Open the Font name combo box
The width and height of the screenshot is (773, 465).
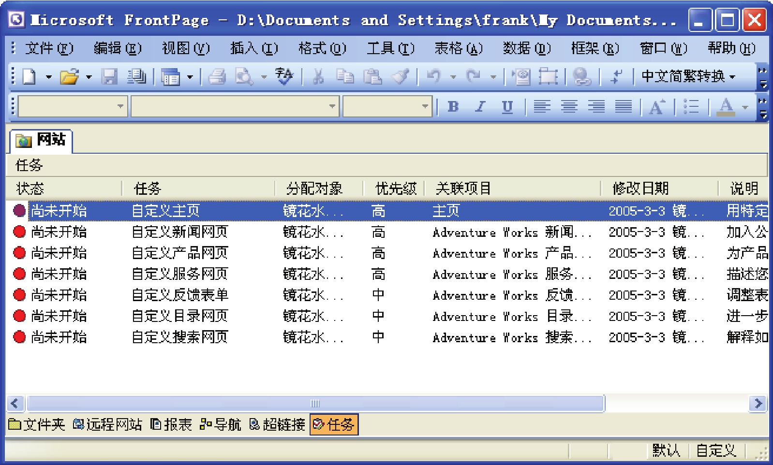pos(235,106)
